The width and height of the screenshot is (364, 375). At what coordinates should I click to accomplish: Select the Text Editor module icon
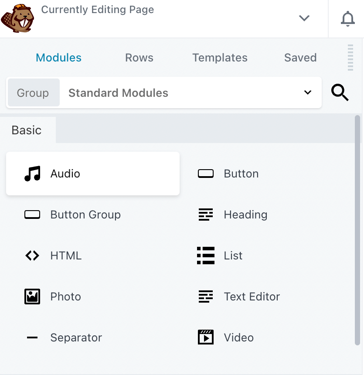click(205, 297)
